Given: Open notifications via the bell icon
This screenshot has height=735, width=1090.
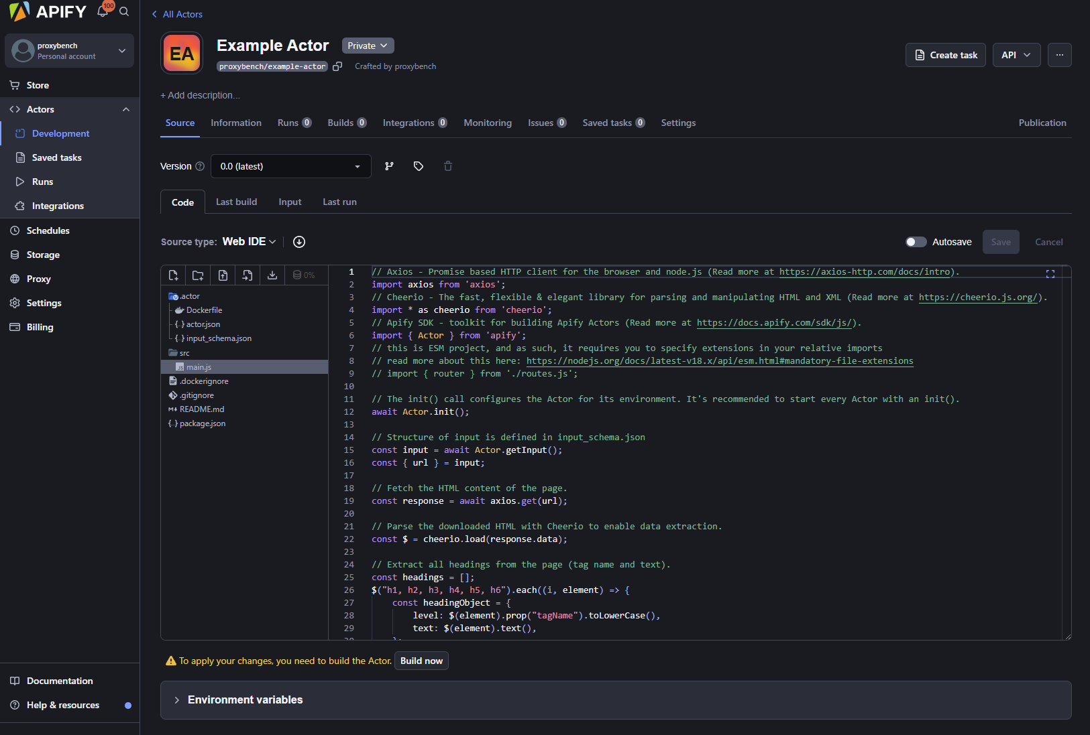Looking at the screenshot, I should pos(103,11).
